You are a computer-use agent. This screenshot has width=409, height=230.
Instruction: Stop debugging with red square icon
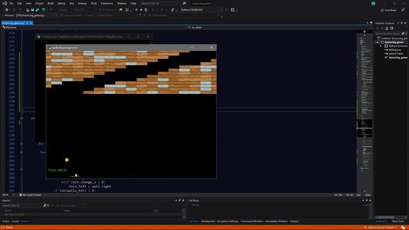pos(141,10)
